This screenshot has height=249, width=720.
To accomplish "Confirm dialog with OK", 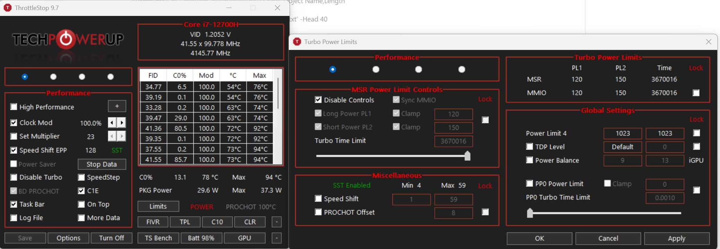I will 539,238.
